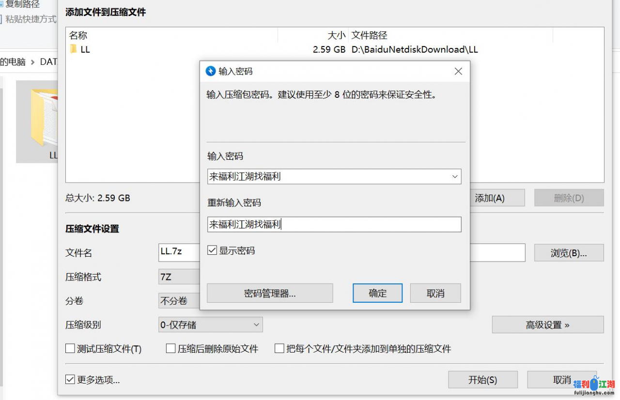Enable delete original files after compression
This screenshot has width=620, height=400.
tap(170, 349)
